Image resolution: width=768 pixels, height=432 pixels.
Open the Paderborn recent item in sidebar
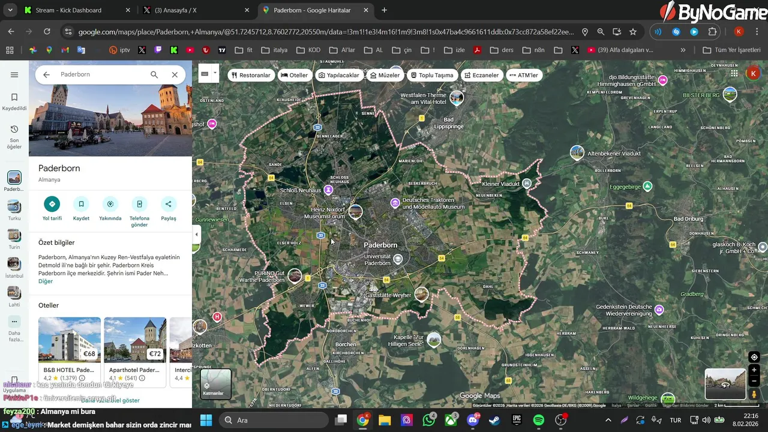(14, 181)
